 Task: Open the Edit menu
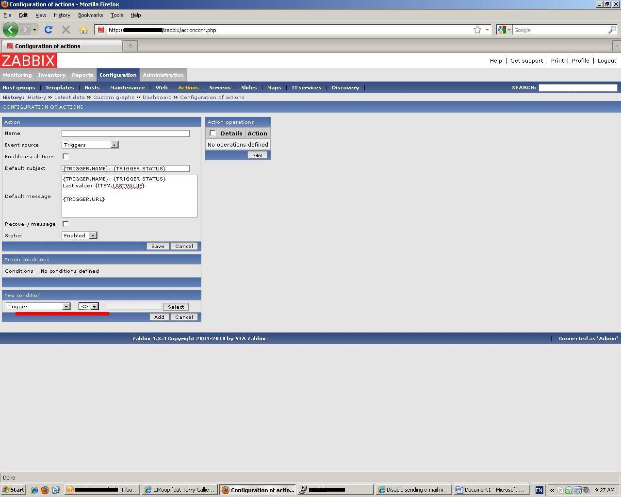point(23,15)
